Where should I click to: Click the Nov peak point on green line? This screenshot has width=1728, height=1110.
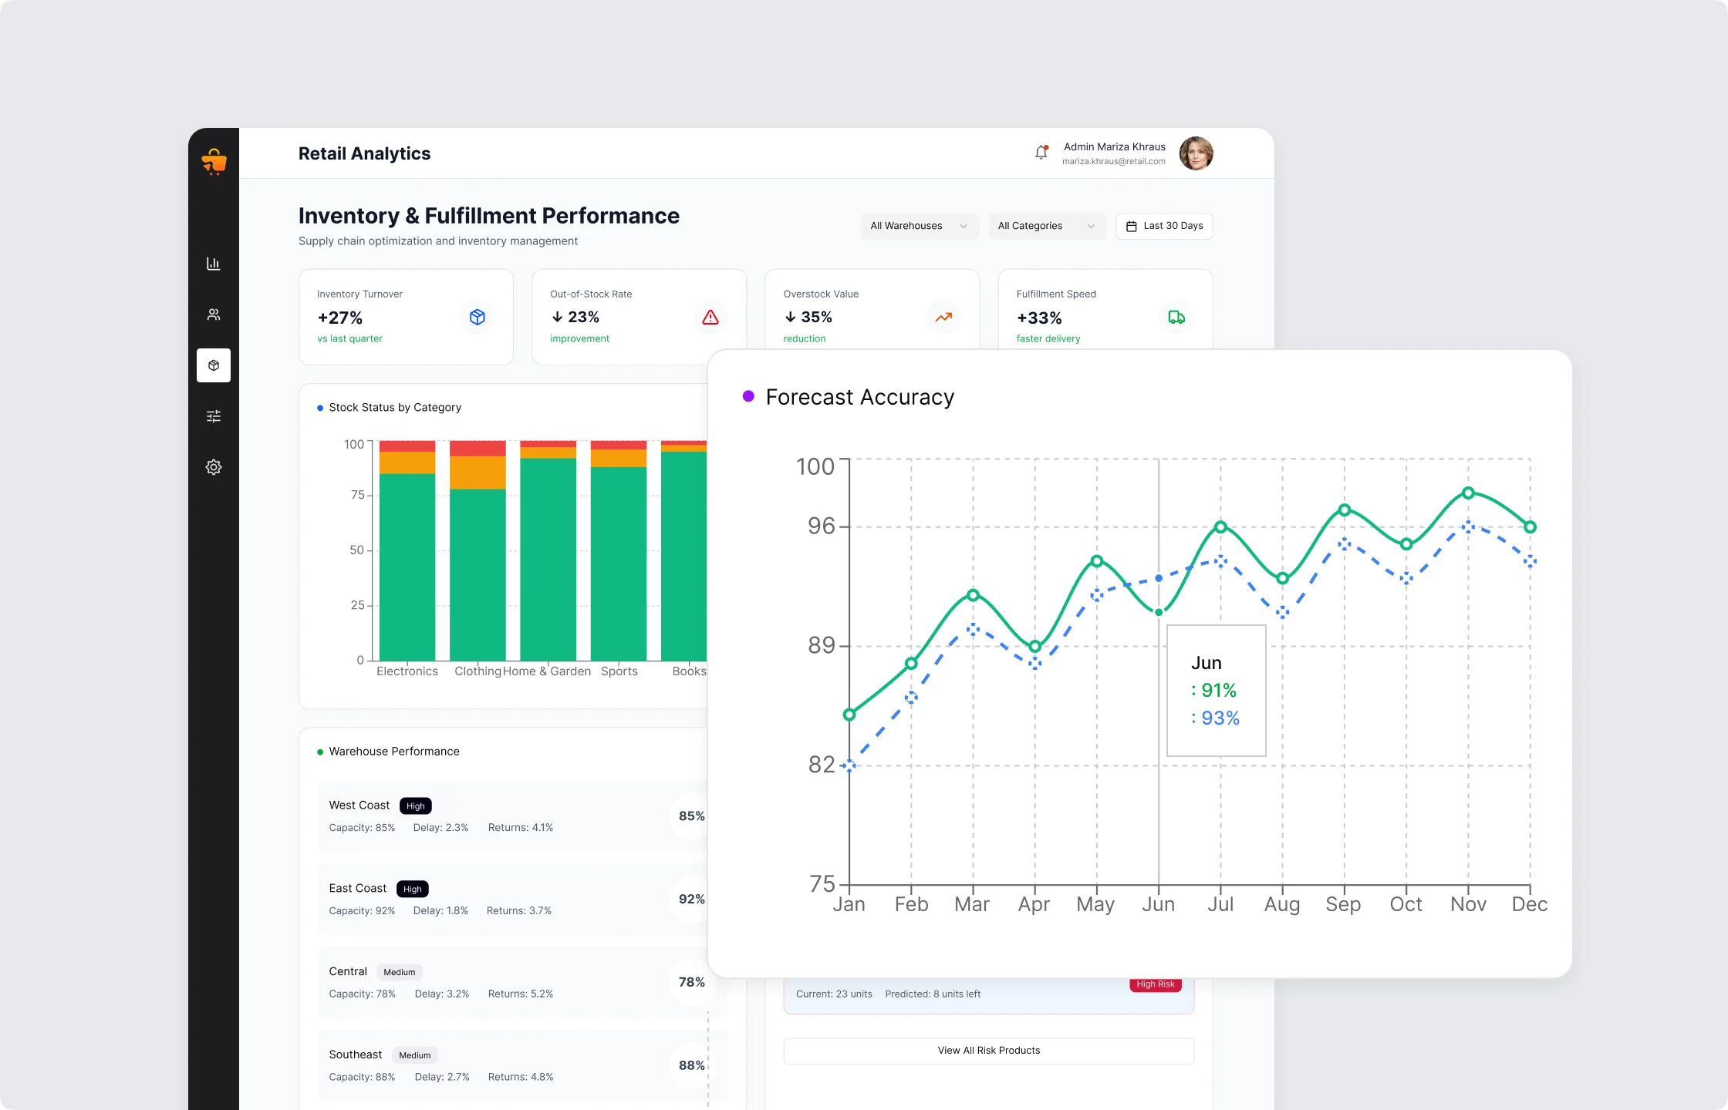point(1468,493)
